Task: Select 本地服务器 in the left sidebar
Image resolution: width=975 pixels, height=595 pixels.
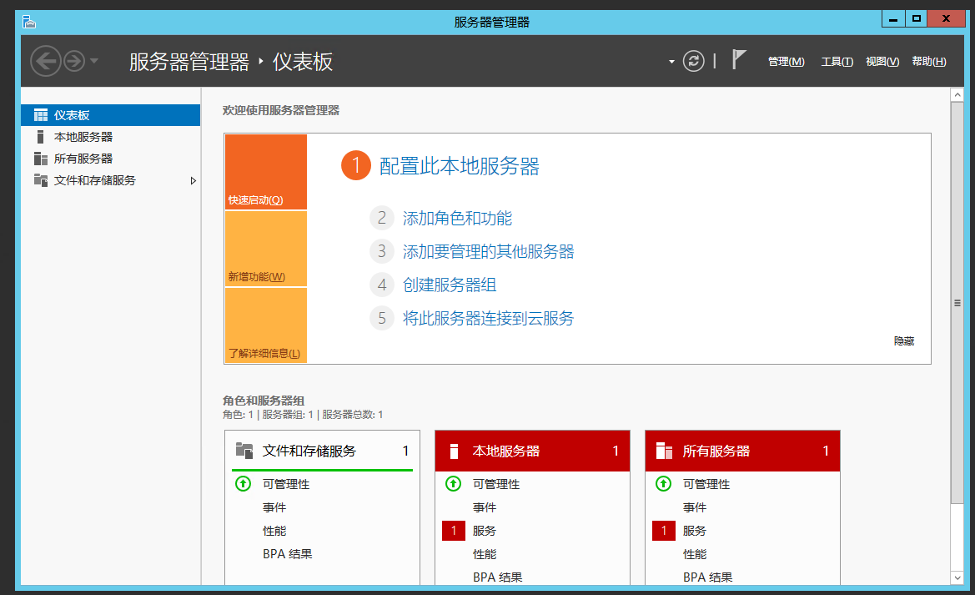Action: click(83, 137)
